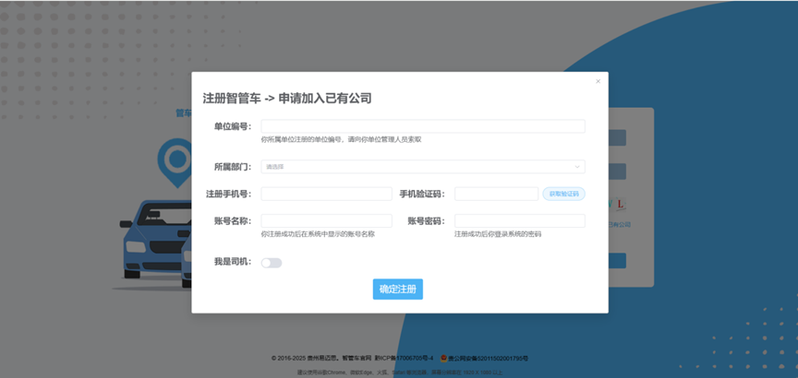Click the dialog title 注册智管车 heading
The width and height of the screenshot is (798, 378).
tap(286, 98)
